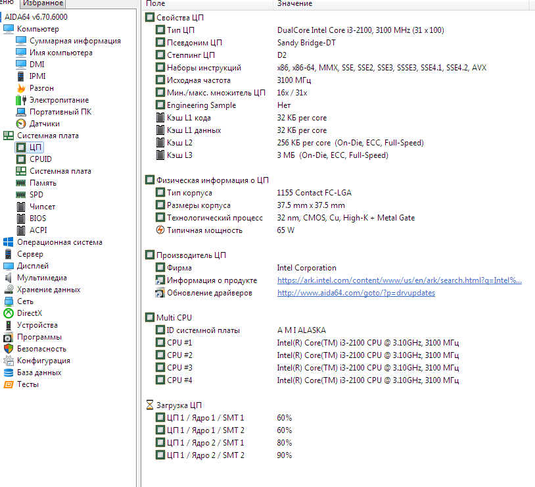Select the Наборы инструкций row
Image resolution: width=535 pixels, height=487 pixels.
tap(321, 68)
